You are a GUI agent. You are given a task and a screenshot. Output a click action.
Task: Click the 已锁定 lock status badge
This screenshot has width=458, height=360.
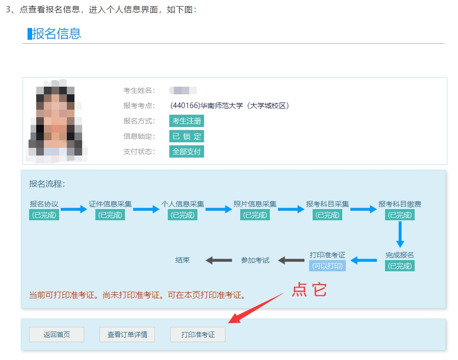(x=187, y=136)
